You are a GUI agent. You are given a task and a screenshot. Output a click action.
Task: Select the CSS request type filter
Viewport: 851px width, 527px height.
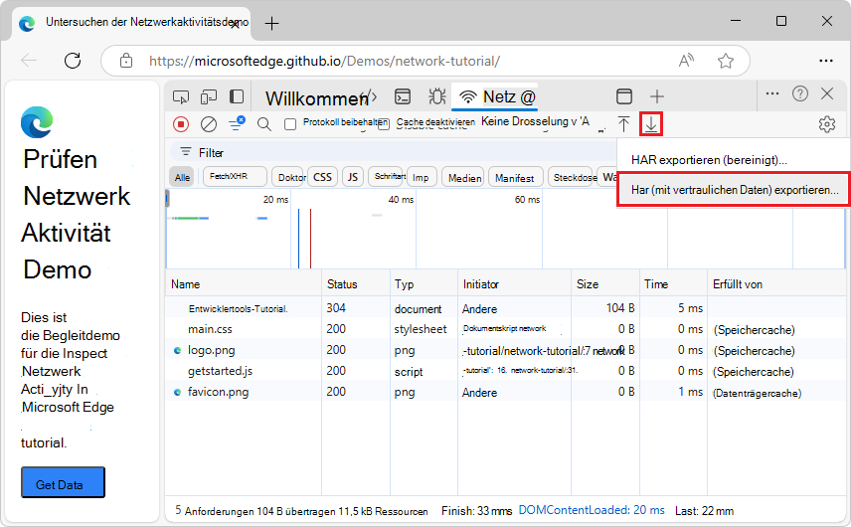(x=322, y=178)
